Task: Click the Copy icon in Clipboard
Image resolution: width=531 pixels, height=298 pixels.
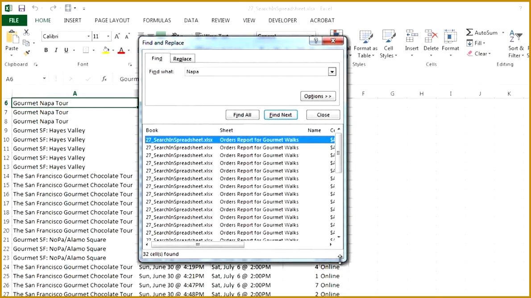Action: [26, 43]
